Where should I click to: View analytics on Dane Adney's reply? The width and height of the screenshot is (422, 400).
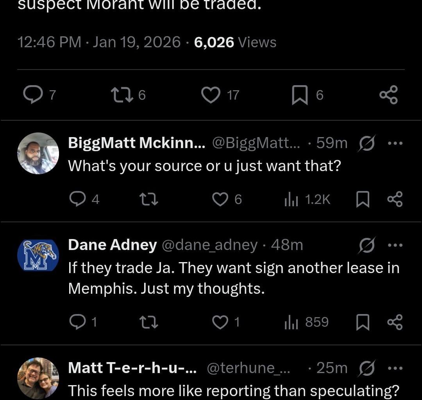pos(291,322)
